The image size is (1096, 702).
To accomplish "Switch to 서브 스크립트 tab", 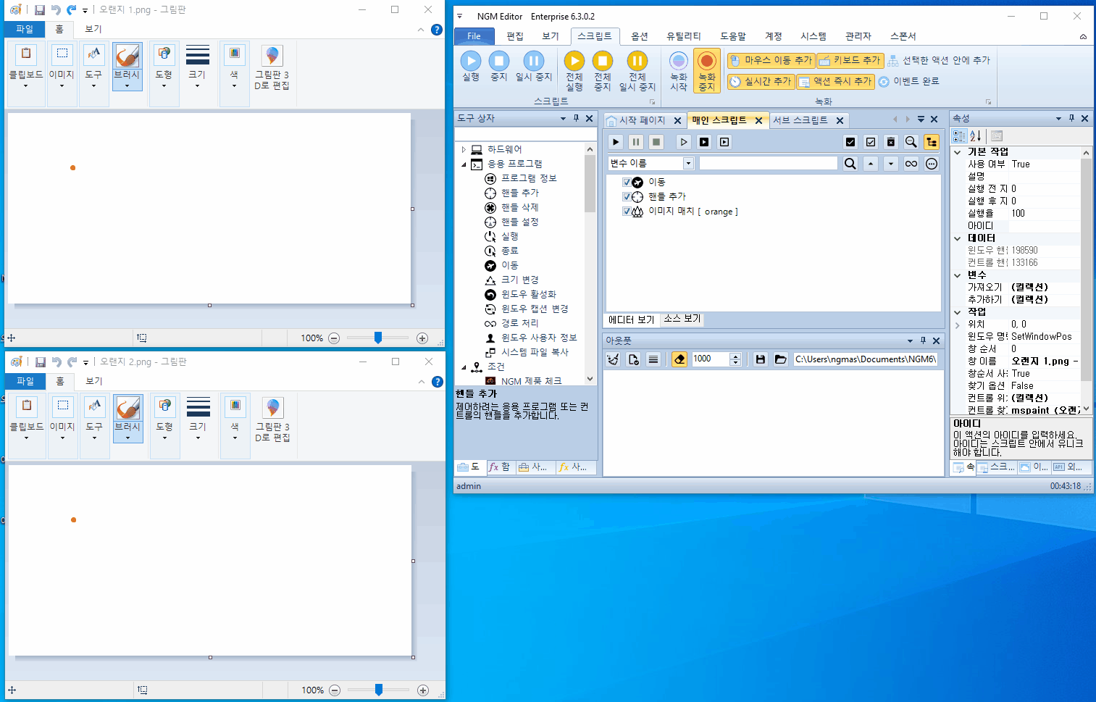I will tap(800, 120).
